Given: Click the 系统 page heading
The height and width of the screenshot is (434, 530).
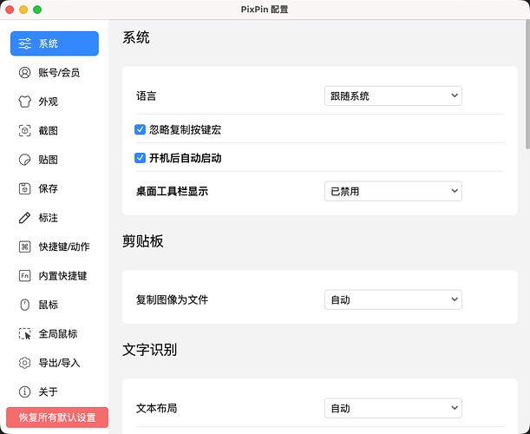Looking at the screenshot, I should pos(136,37).
